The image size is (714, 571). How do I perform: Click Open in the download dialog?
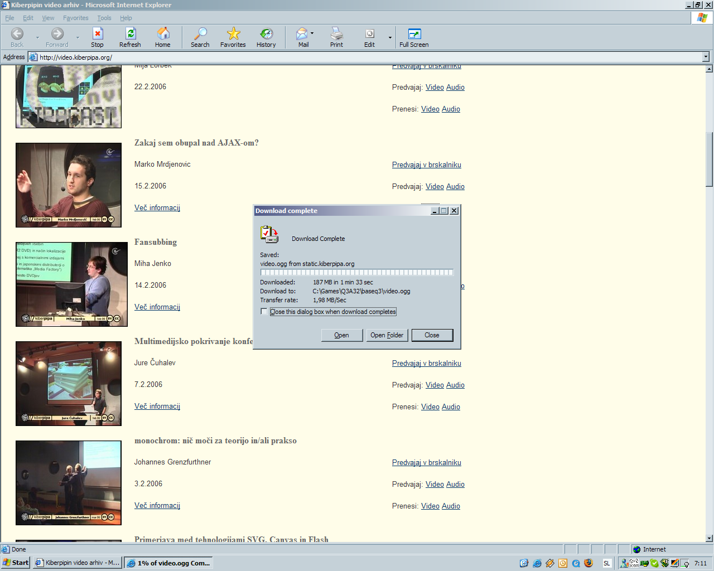coord(342,335)
